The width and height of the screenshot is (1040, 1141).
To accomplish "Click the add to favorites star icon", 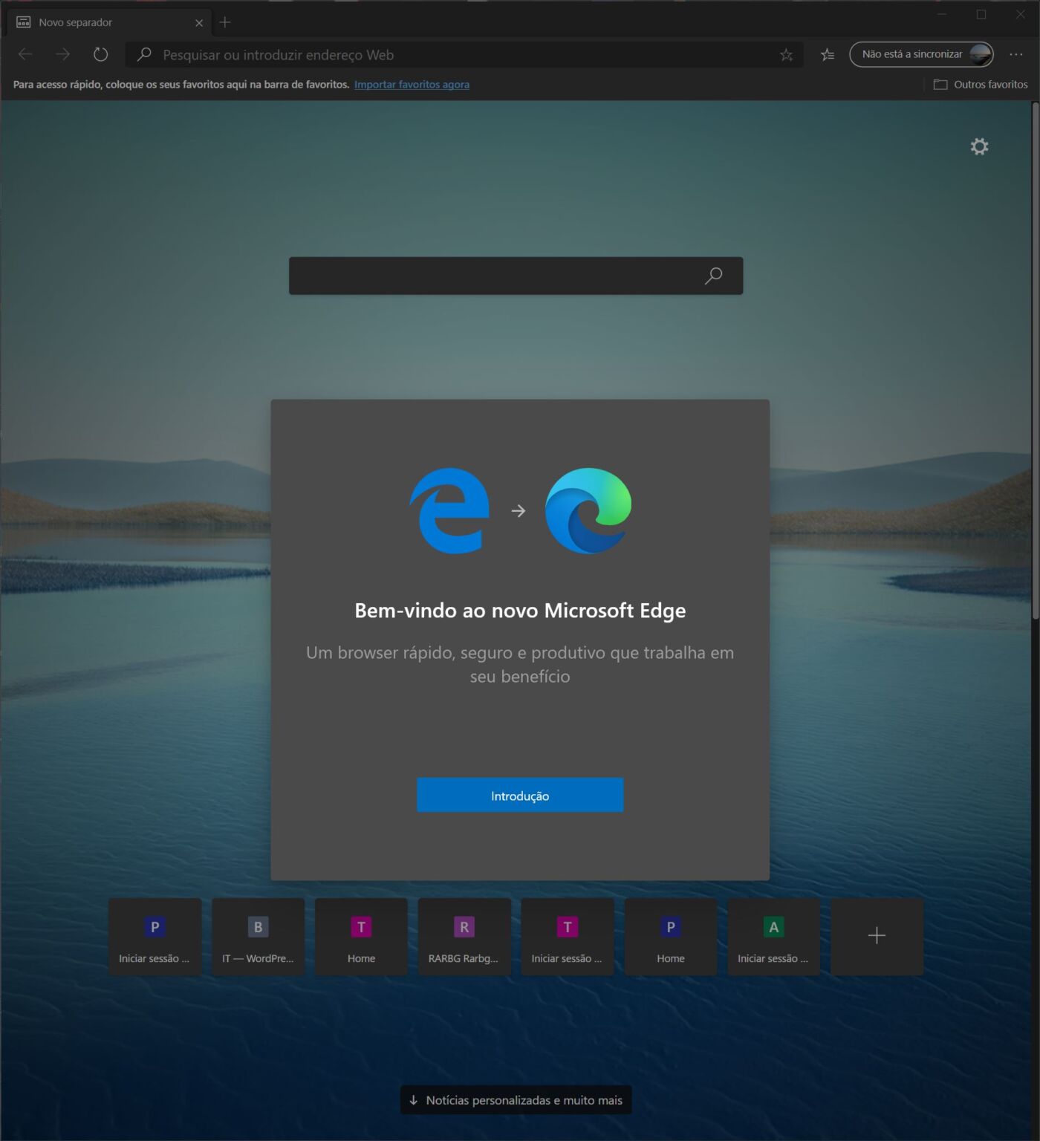I will (x=785, y=54).
